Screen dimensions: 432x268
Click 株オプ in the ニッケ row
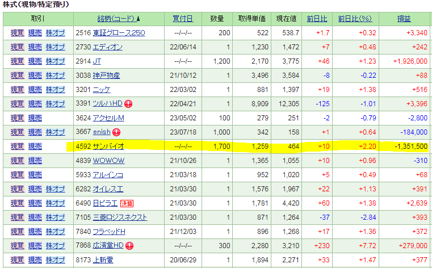click(x=56, y=90)
